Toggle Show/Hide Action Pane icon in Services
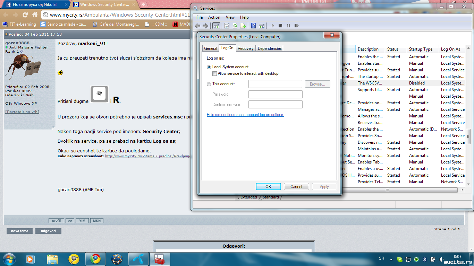Viewport: 474px width, 266px height. point(262,26)
